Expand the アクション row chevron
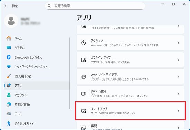Screen dimensions: 190x130 pyautogui.click(x=178, y=43)
